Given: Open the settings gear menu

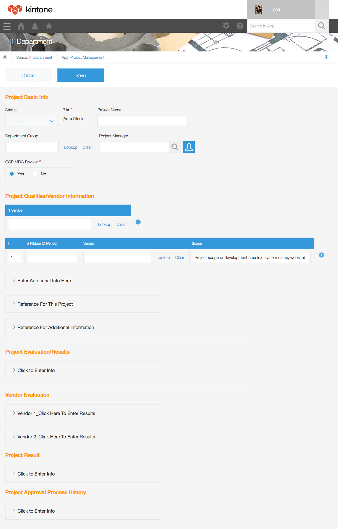Looking at the screenshot, I should [x=226, y=26].
